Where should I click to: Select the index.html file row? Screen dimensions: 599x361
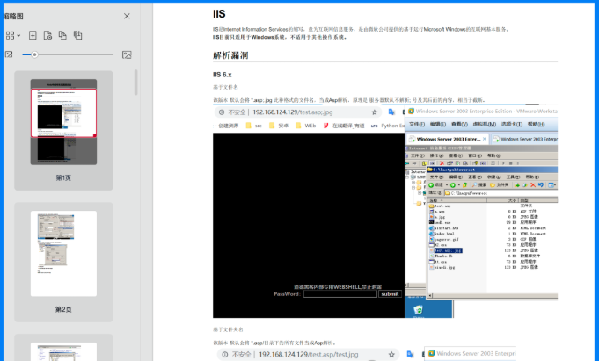(442, 234)
